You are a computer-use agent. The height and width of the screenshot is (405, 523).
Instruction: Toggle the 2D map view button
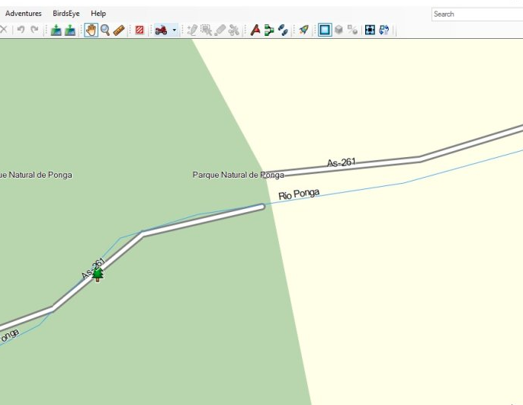[x=325, y=30]
